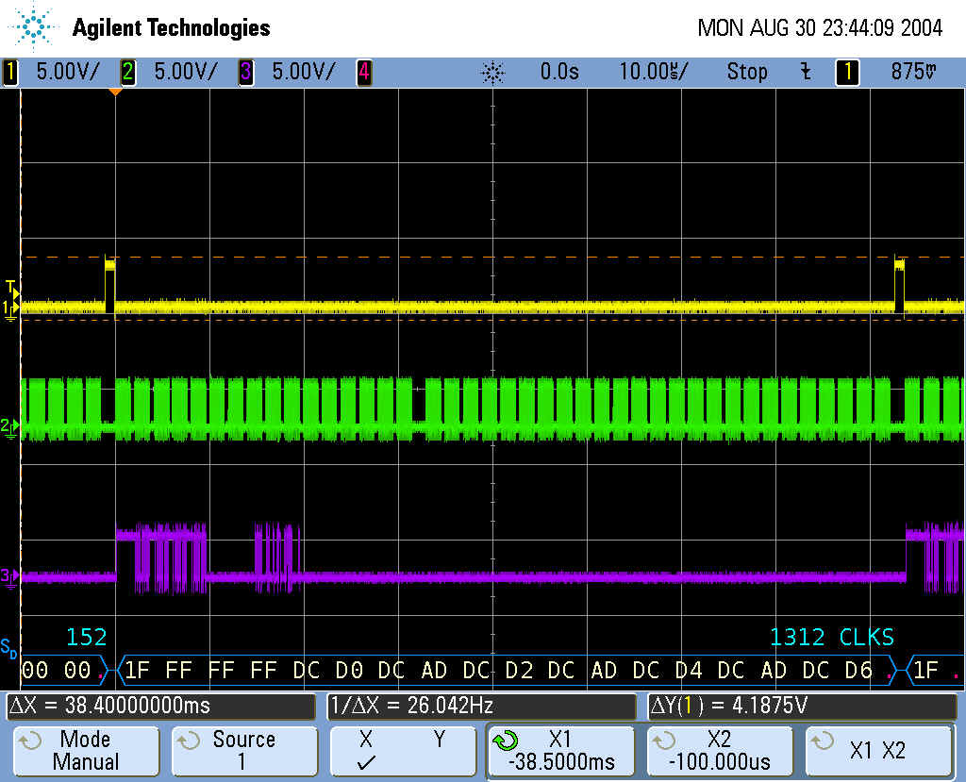The image size is (966, 782).
Task: Open the Source 1 cursor softkey
Action: (243, 751)
